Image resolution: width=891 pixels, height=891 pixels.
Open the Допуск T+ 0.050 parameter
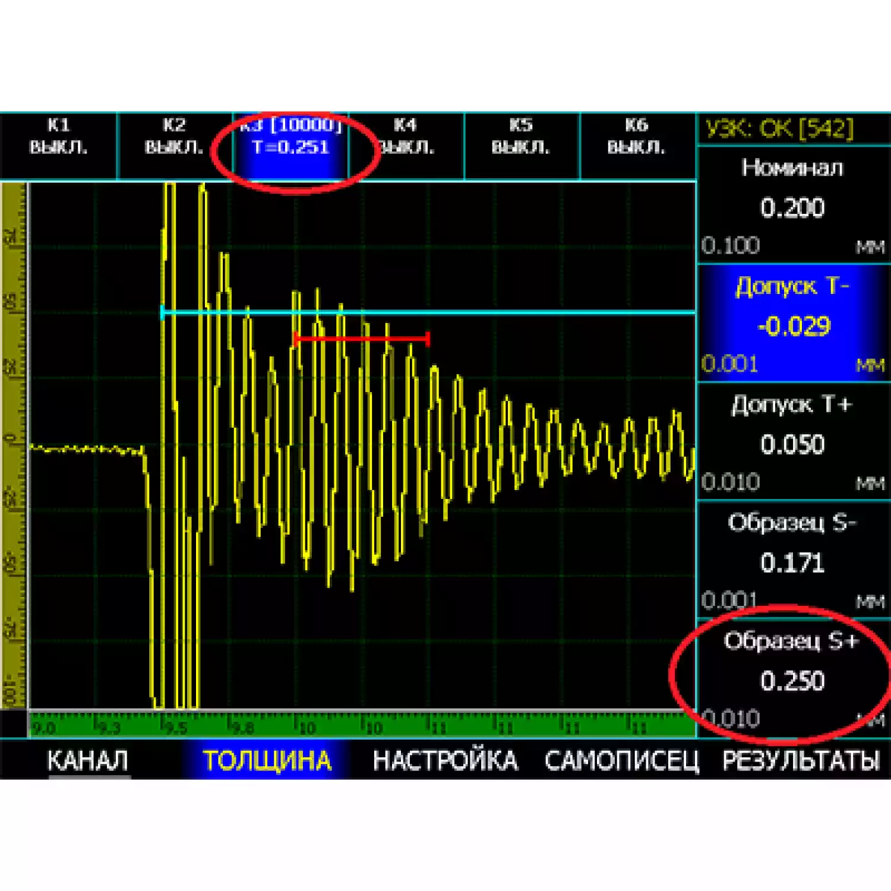[x=792, y=441]
